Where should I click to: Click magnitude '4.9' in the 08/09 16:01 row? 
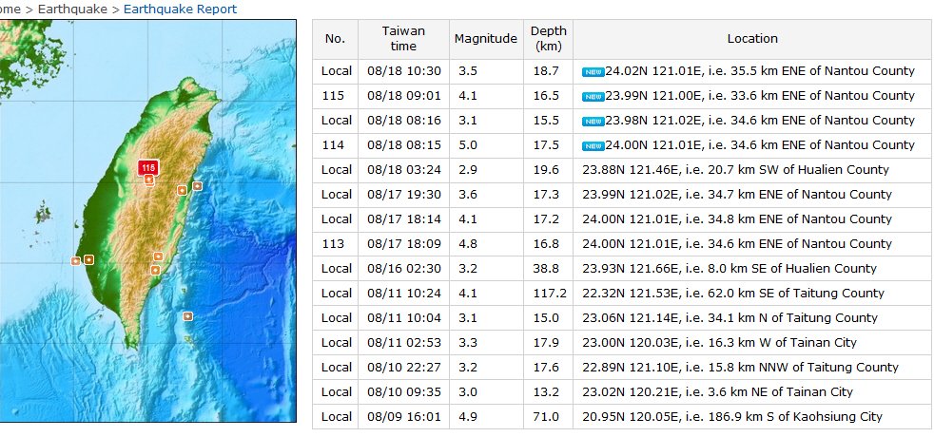469,417
